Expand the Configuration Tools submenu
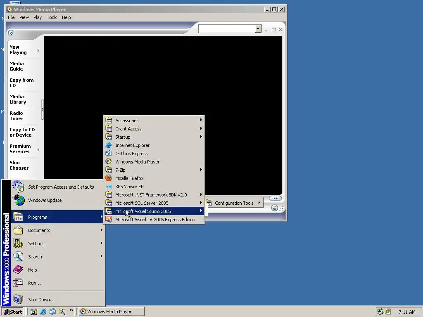 pos(259,202)
